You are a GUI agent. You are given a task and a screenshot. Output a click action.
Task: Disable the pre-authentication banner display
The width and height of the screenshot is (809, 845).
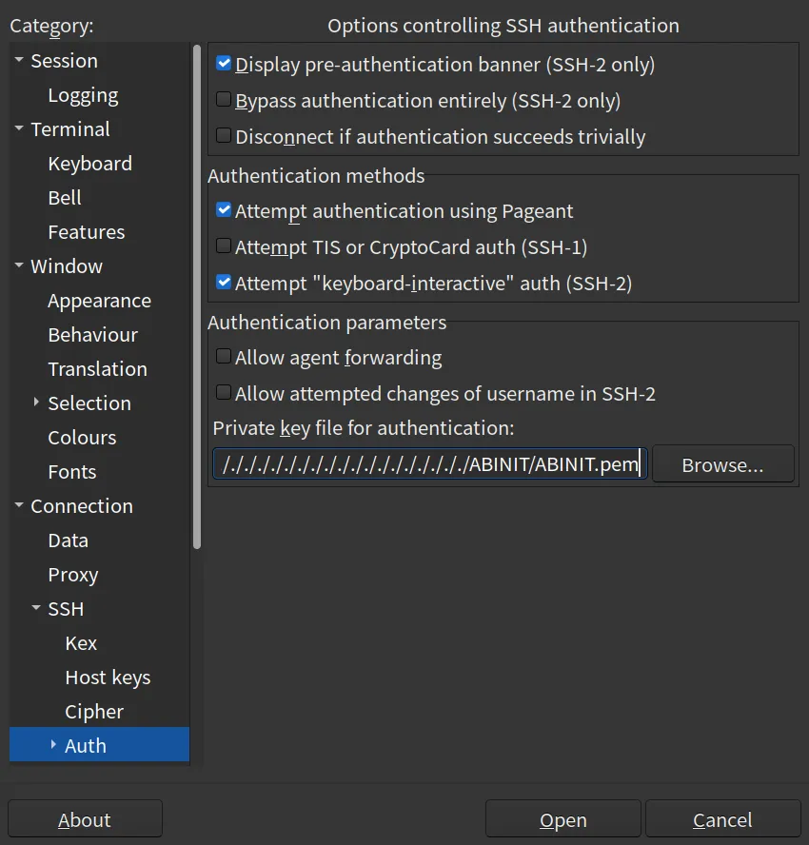pos(222,64)
